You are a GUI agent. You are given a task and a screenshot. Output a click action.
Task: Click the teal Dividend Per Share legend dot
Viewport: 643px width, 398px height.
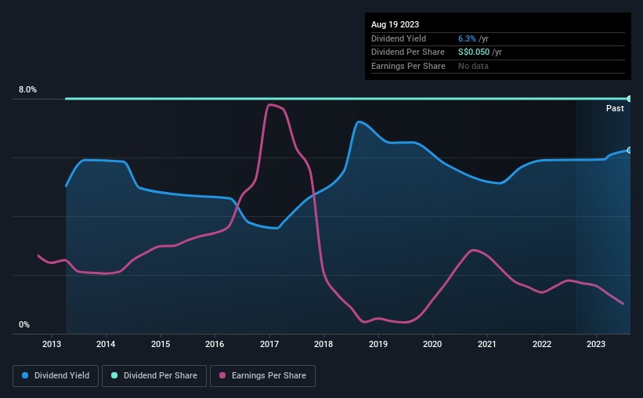point(114,375)
